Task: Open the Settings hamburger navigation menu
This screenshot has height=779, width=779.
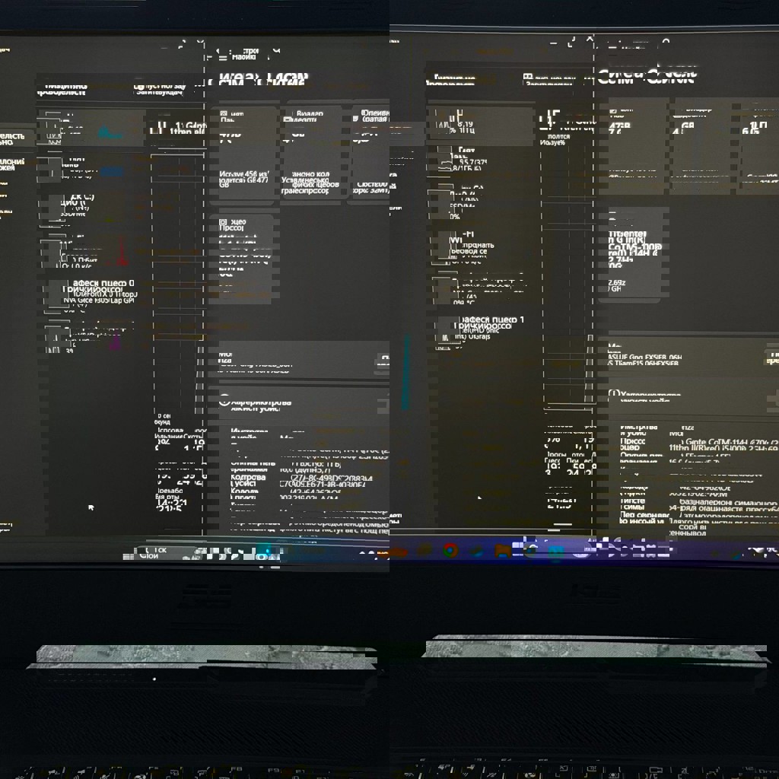Action: [x=223, y=55]
